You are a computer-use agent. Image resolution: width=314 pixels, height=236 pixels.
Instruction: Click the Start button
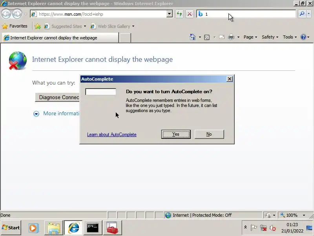coord(11,228)
